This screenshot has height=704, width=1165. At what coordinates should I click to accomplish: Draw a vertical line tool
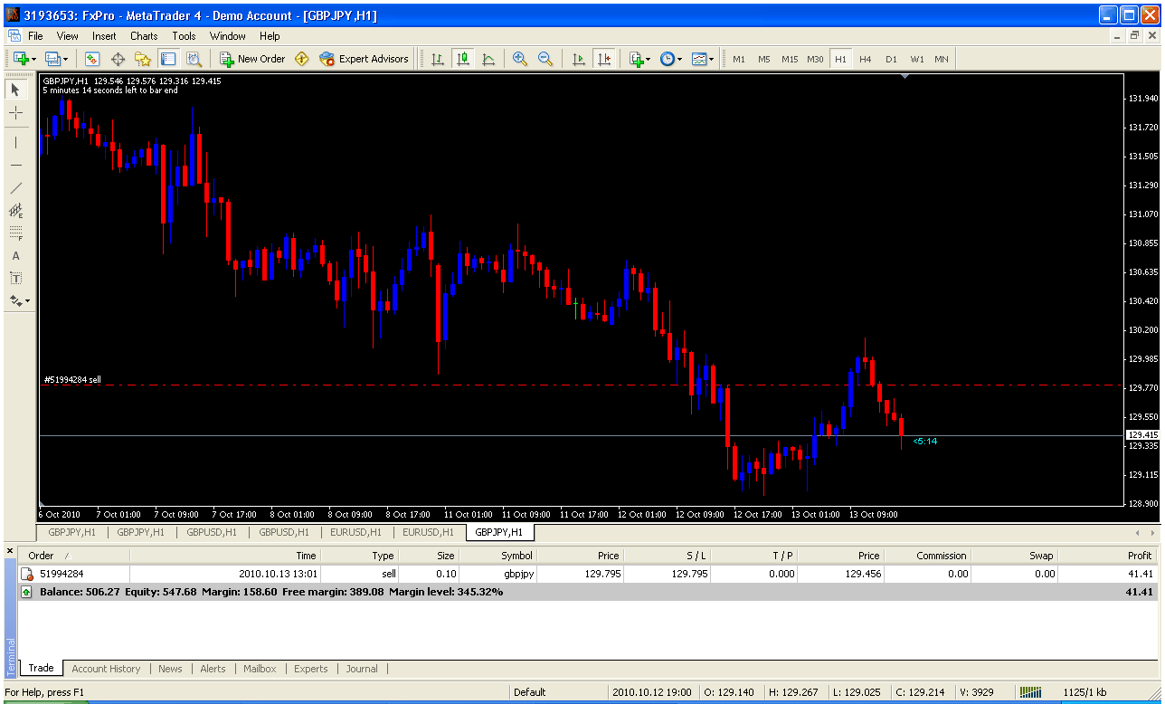pos(15,143)
